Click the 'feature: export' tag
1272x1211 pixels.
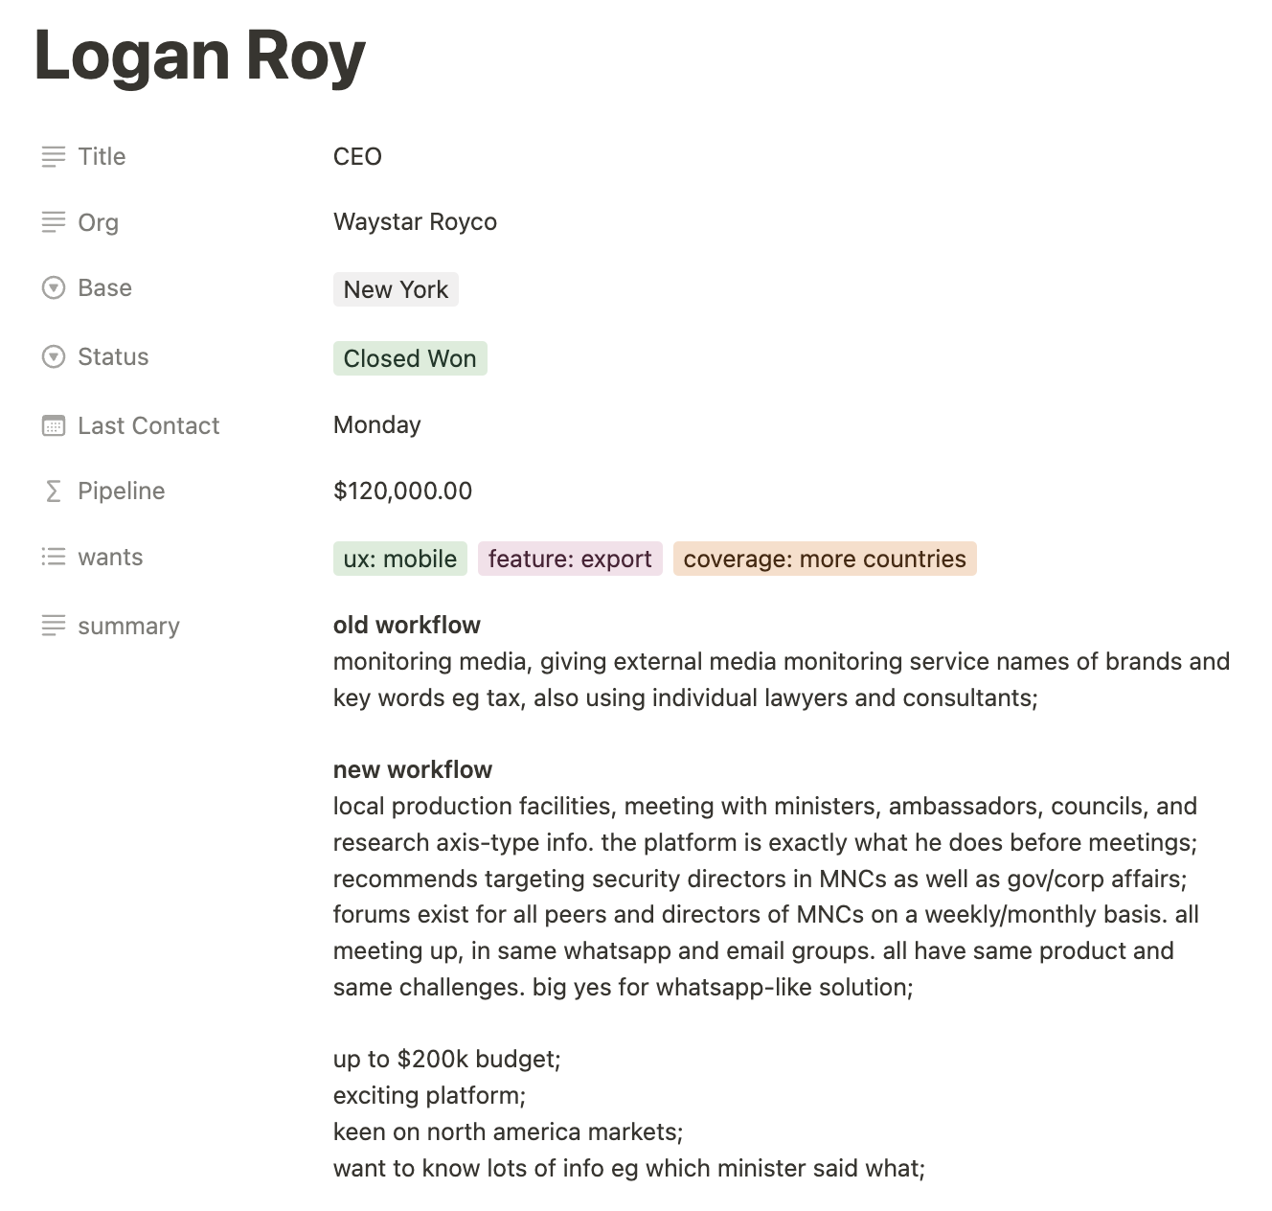[570, 559]
